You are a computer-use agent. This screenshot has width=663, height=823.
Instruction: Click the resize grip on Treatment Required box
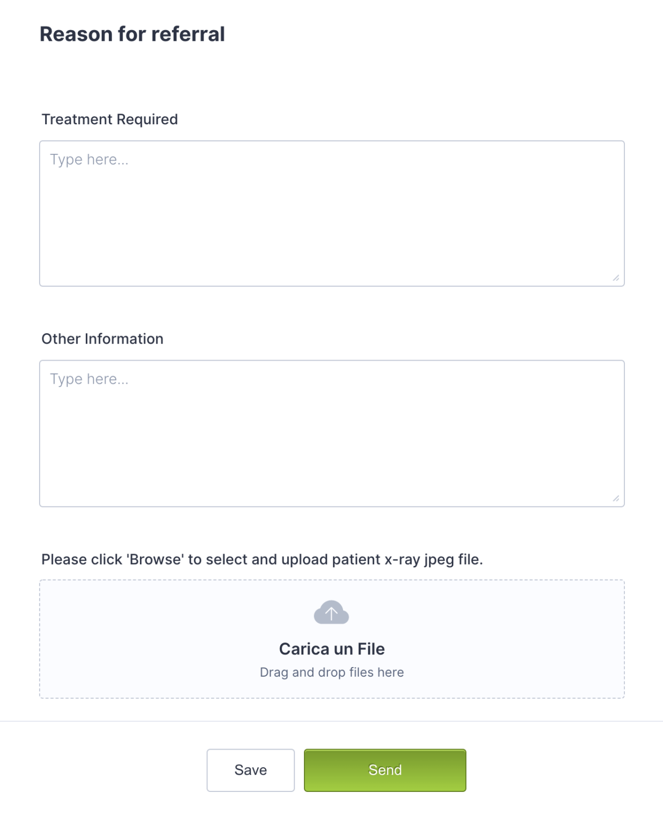[616, 278]
